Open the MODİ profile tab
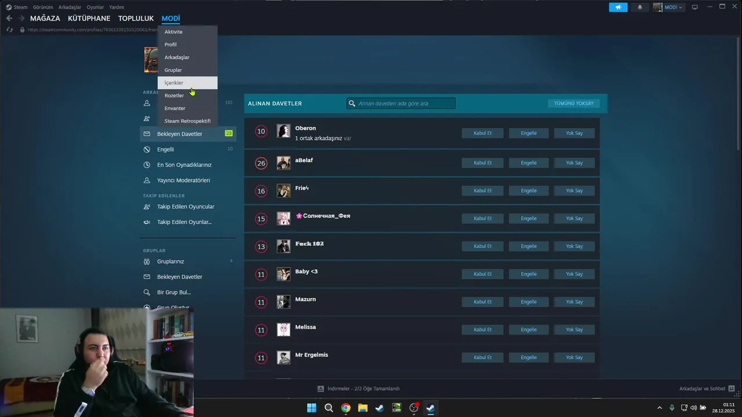 [170, 19]
